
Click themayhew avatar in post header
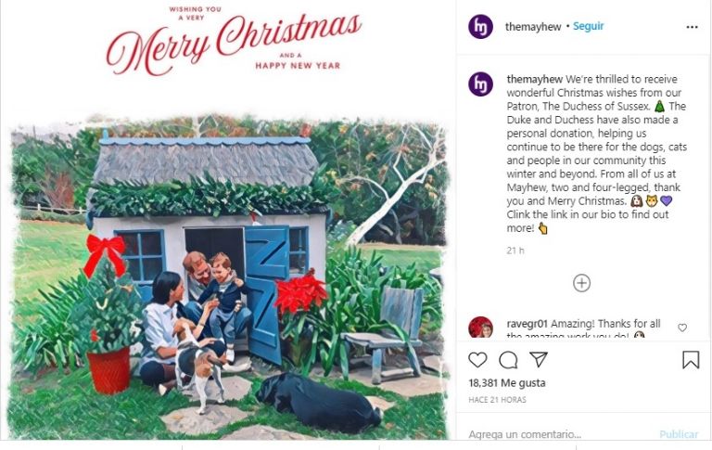pyautogui.click(x=480, y=27)
